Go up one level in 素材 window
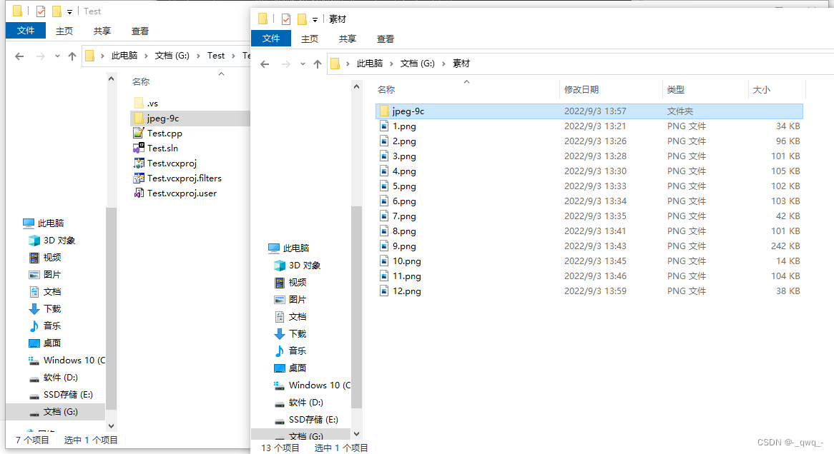Viewport: 834px width, 454px height. pyautogui.click(x=318, y=64)
